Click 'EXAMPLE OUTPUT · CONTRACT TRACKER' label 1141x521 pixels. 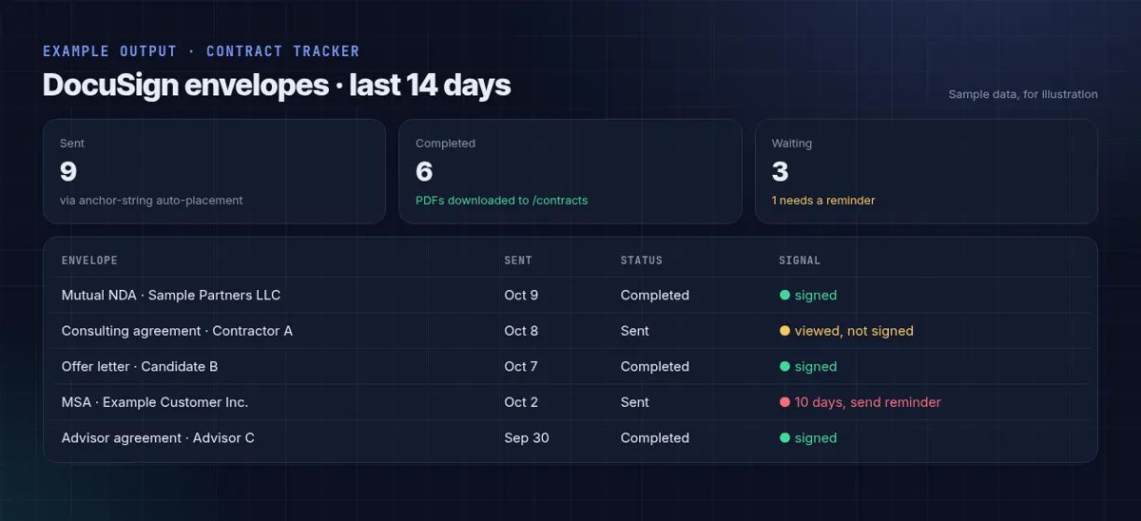click(x=202, y=51)
